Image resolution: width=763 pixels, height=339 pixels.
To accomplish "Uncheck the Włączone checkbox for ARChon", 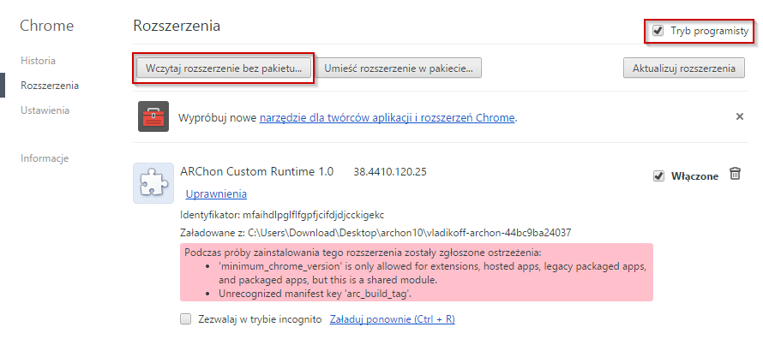I will 658,176.
